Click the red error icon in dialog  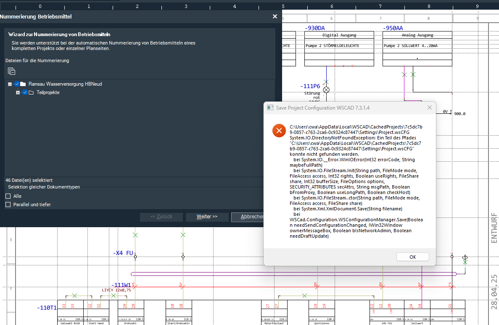point(279,131)
